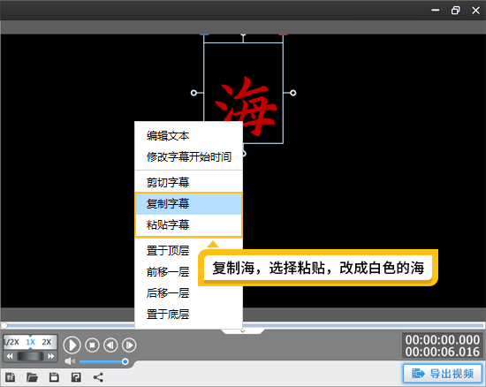This screenshot has height=387, width=486.
Task: Click the Stop playback button
Action: [92, 345]
